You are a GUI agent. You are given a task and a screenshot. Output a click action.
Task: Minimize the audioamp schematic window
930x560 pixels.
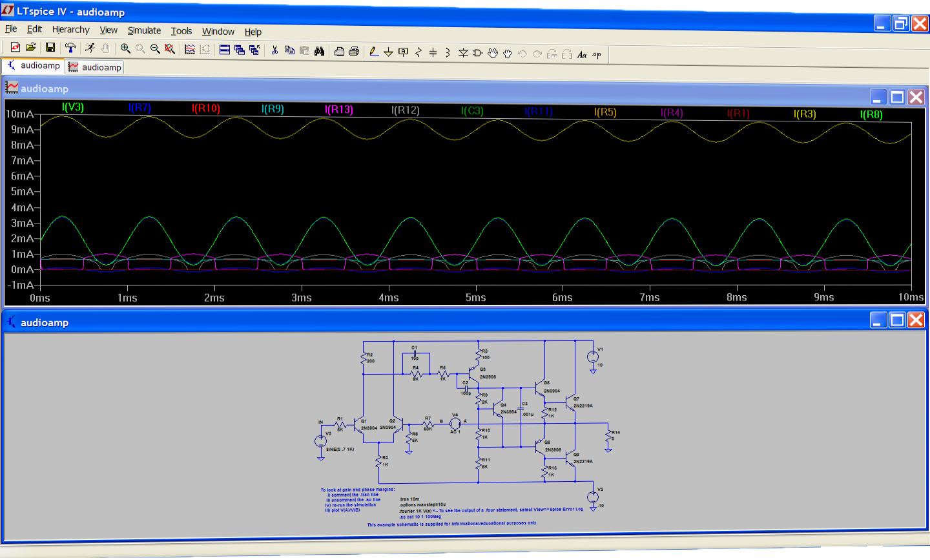pyautogui.click(x=878, y=320)
